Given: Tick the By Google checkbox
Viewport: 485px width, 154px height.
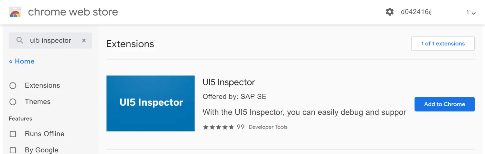Looking at the screenshot, I should 13,150.
